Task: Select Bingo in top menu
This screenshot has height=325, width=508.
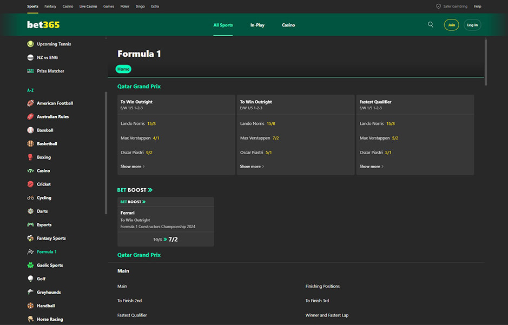Action: click(x=140, y=6)
